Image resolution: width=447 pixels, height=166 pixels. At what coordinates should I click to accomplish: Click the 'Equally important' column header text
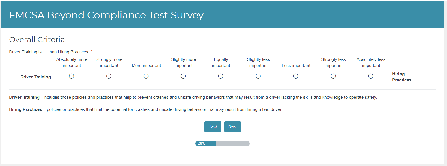[221, 62]
